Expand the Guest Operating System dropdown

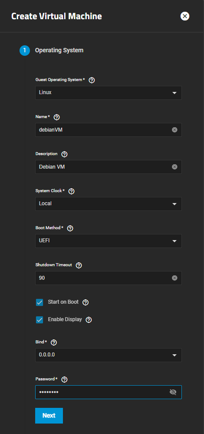[109, 93]
